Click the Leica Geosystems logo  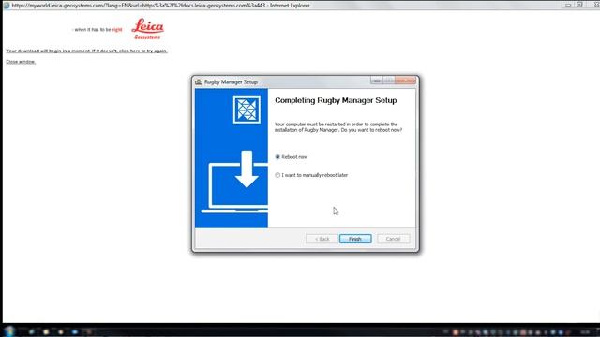pyautogui.click(x=148, y=29)
